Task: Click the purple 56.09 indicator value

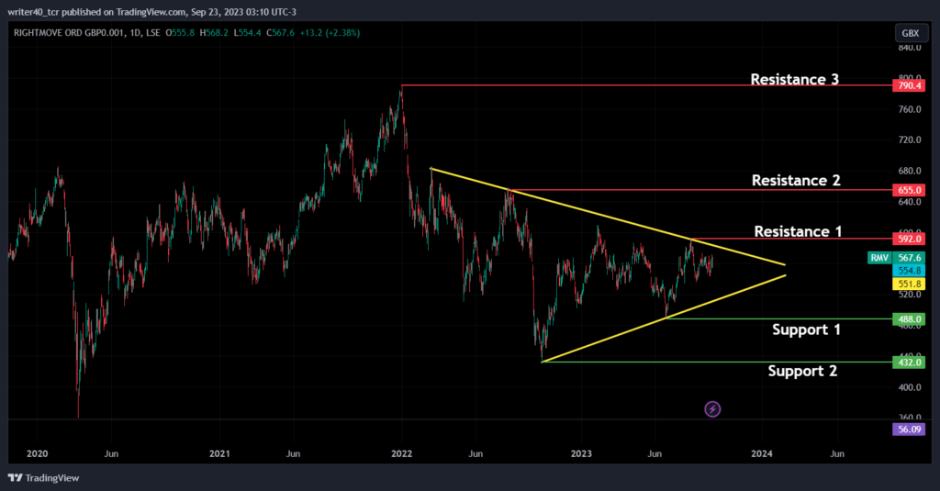Action: (x=909, y=430)
